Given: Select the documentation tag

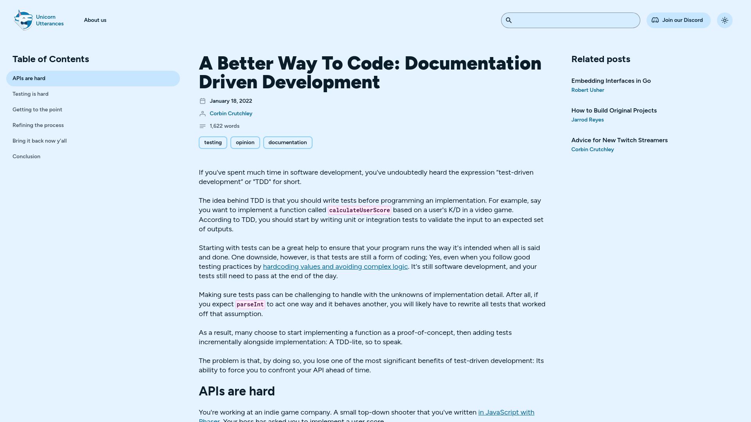Looking at the screenshot, I should 288,143.
